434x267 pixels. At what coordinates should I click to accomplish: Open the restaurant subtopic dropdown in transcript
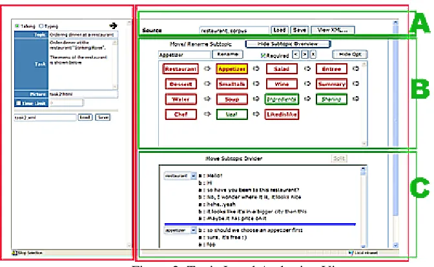click(x=194, y=176)
